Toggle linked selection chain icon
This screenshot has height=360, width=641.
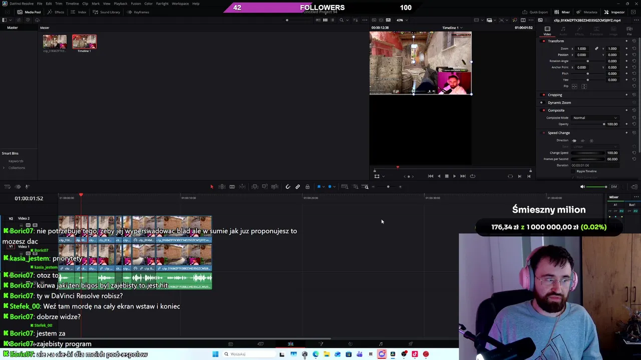(297, 186)
